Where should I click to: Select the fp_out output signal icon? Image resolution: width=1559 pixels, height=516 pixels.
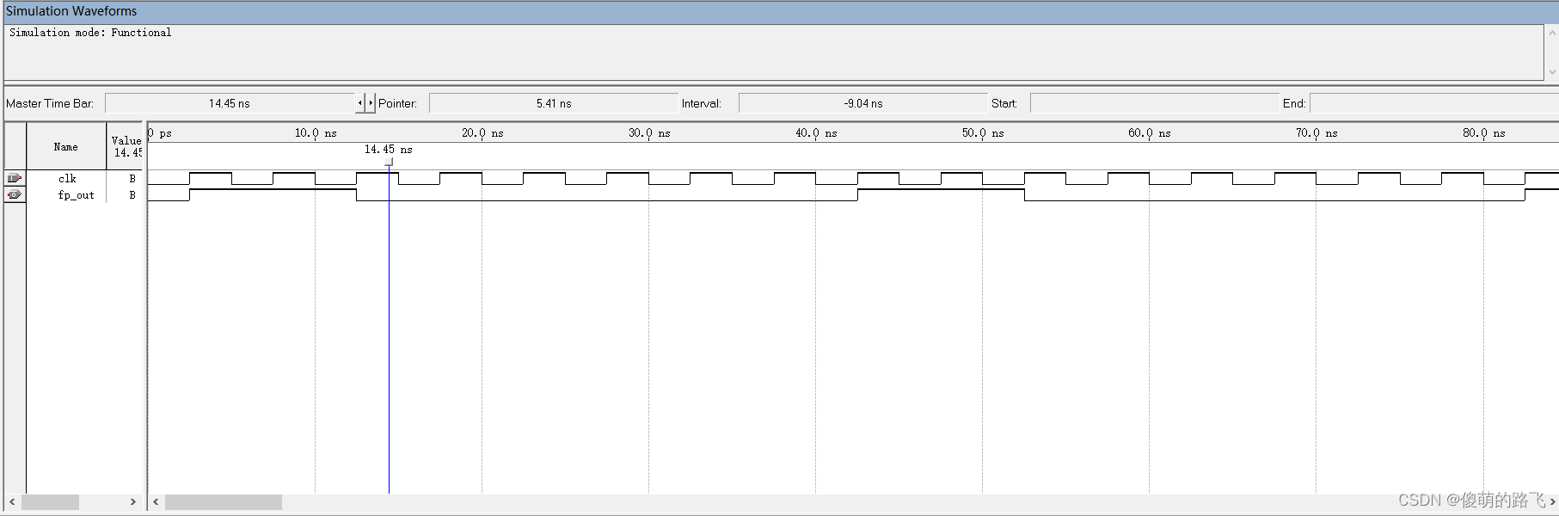point(15,195)
